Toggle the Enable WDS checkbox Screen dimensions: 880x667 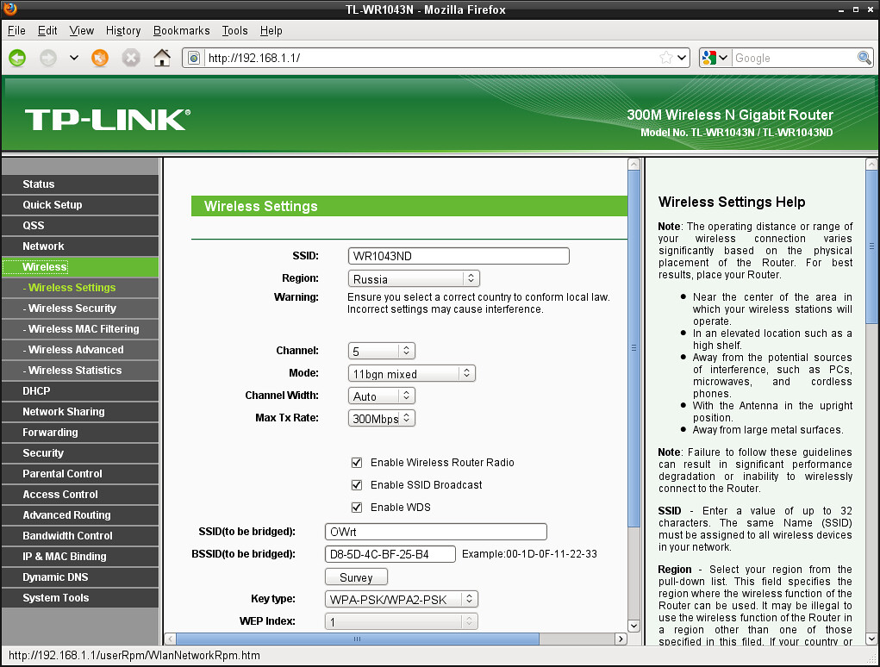[x=357, y=508]
